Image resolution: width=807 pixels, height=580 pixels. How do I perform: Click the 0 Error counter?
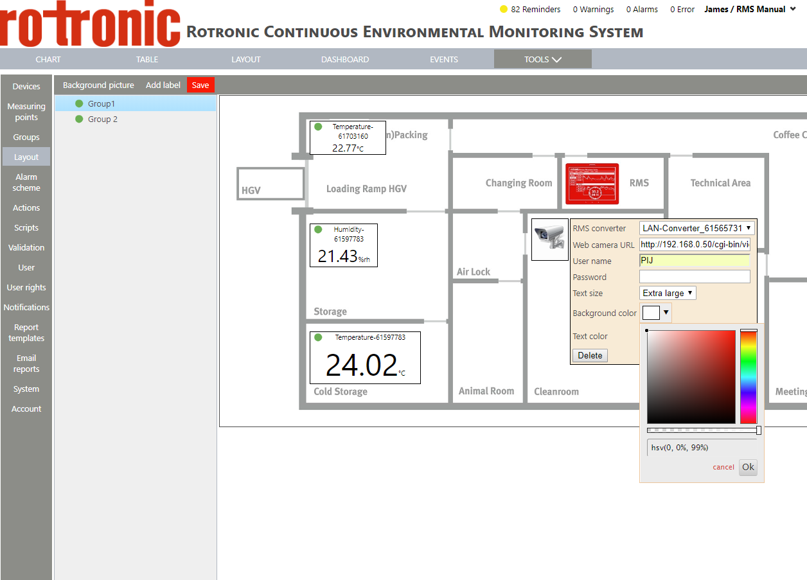tap(682, 9)
